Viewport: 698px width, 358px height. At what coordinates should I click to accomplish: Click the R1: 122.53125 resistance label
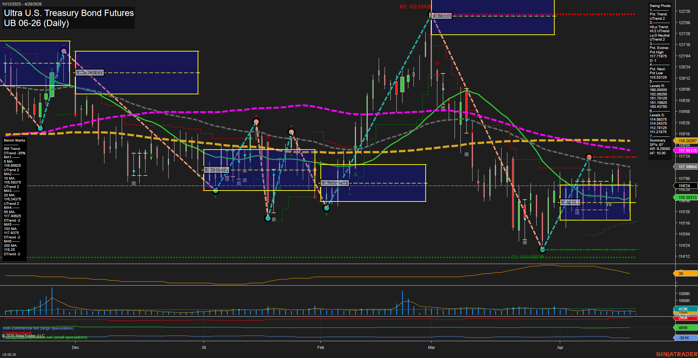click(415, 6)
